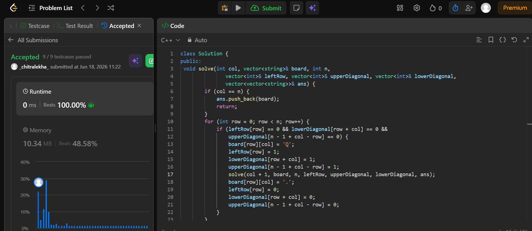Click "board[row][col] = '.';" code line
Image resolution: width=532 pixels, height=231 pixels.
coord(262,182)
